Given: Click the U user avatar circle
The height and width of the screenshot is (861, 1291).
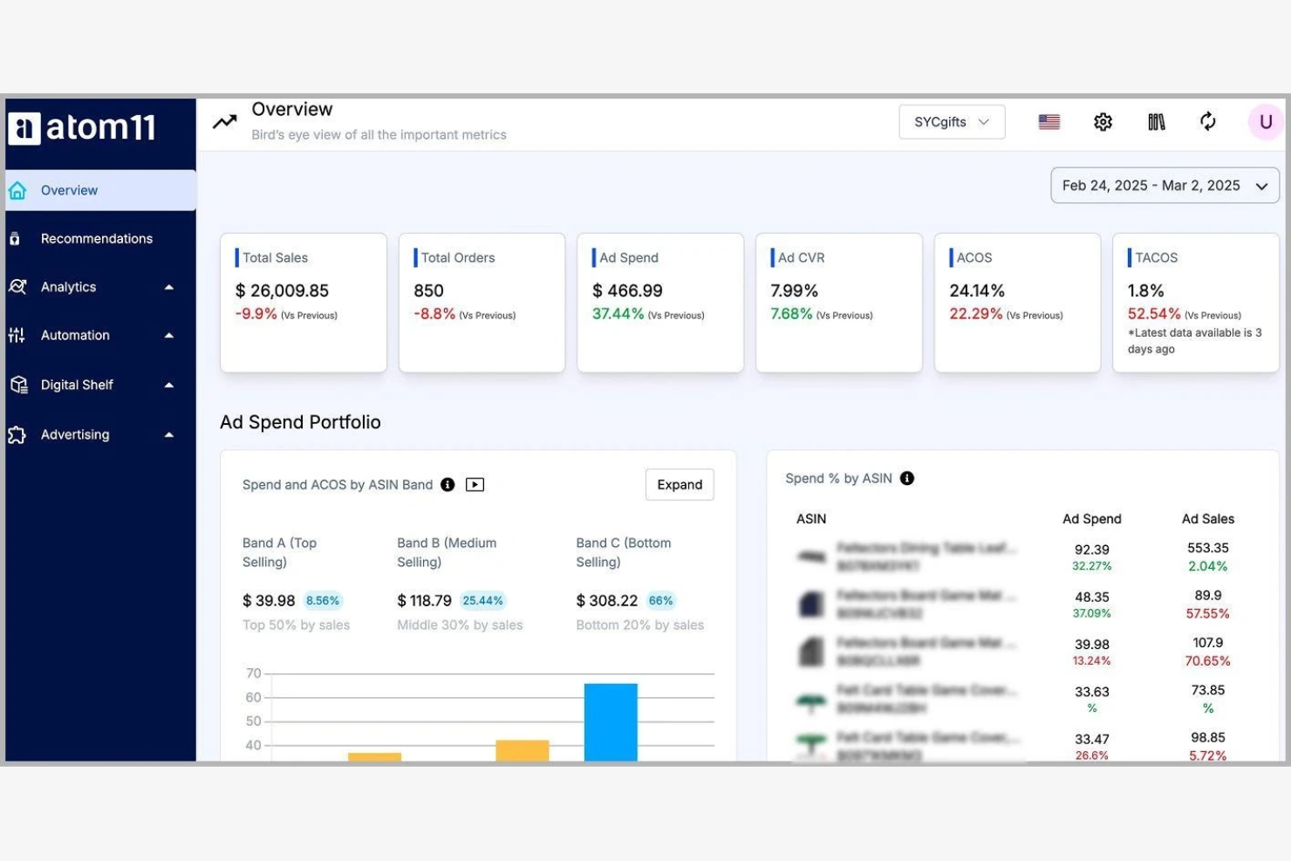Looking at the screenshot, I should 1266,121.
